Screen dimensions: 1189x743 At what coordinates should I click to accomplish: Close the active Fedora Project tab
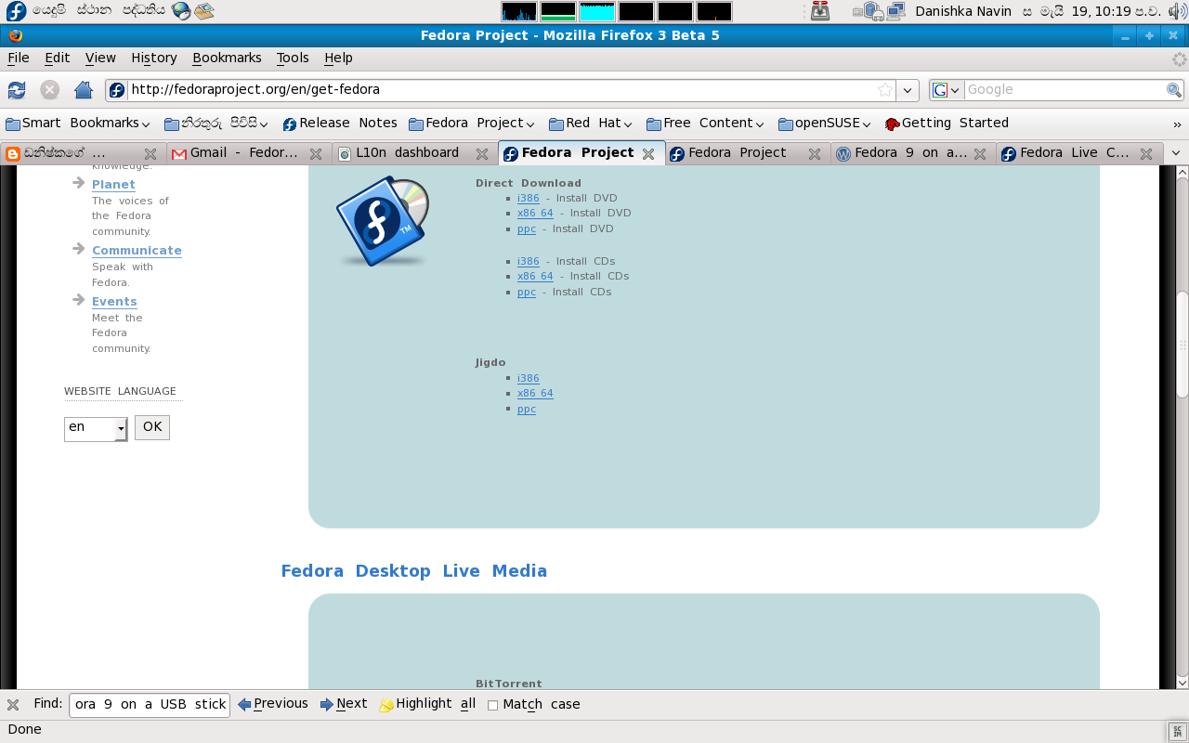[x=648, y=154]
